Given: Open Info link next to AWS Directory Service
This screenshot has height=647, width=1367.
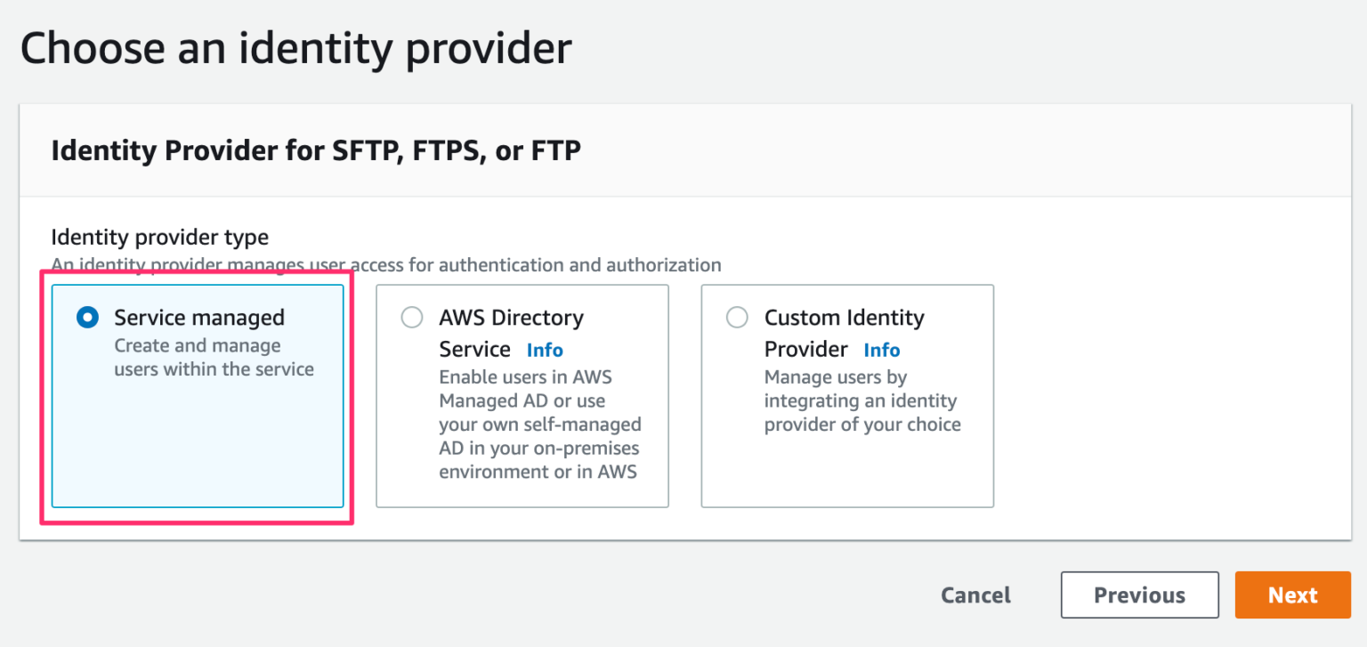Looking at the screenshot, I should 545,350.
